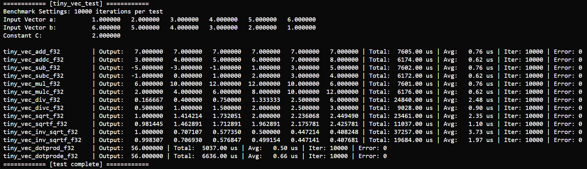Click the tiny_vec_inv_sqrtf_f32 function name
587x169 pixels.
pos(42,140)
